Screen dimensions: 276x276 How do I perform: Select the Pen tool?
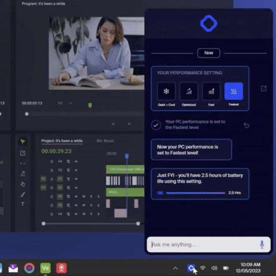(23, 194)
